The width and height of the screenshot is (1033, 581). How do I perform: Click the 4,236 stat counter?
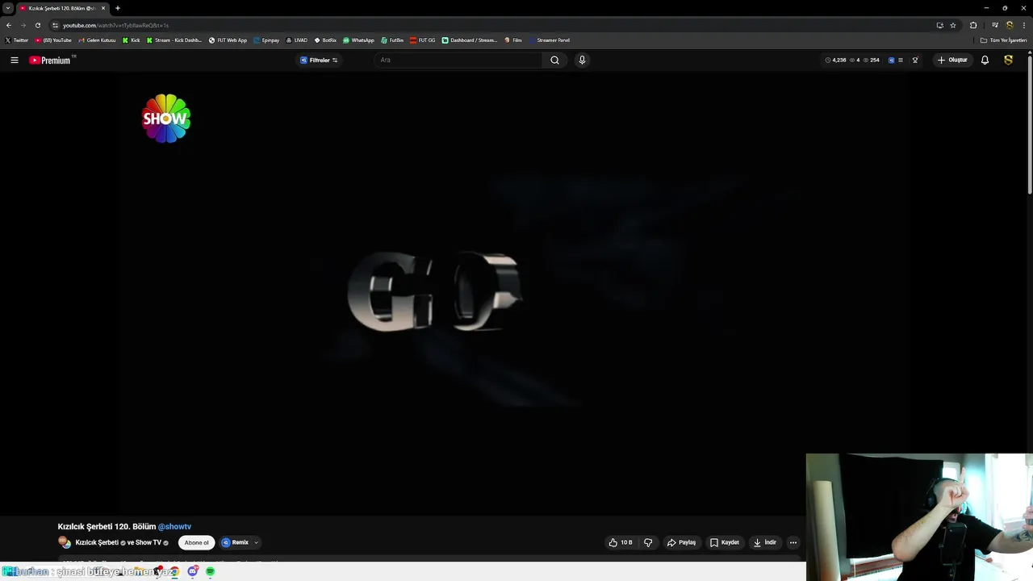point(835,60)
